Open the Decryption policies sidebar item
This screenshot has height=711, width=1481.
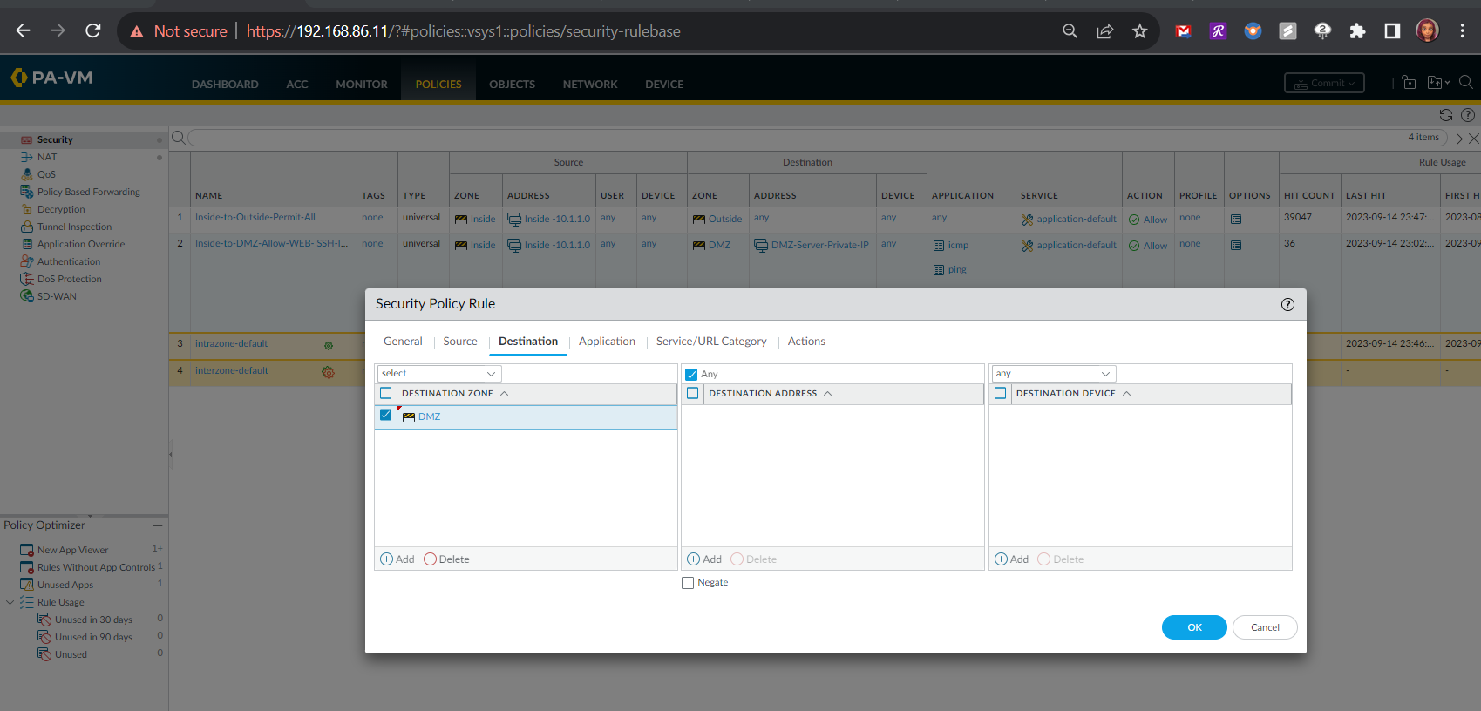(61, 209)
